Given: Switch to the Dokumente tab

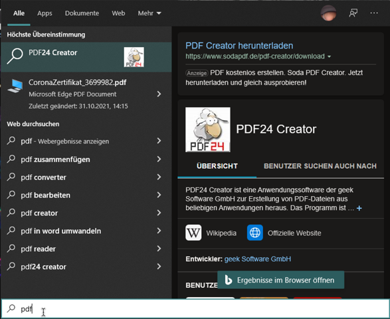Looking at the screenshot, I should pyautogui.click(x=82, y=13).
